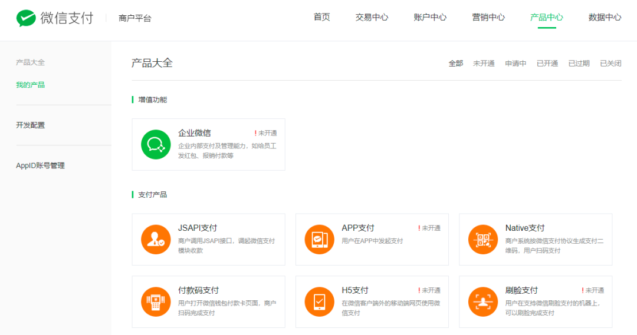The width and height of the screenshot is (637, 335).
Task: Filter products by 未开通 status
Action: [484, 63]
